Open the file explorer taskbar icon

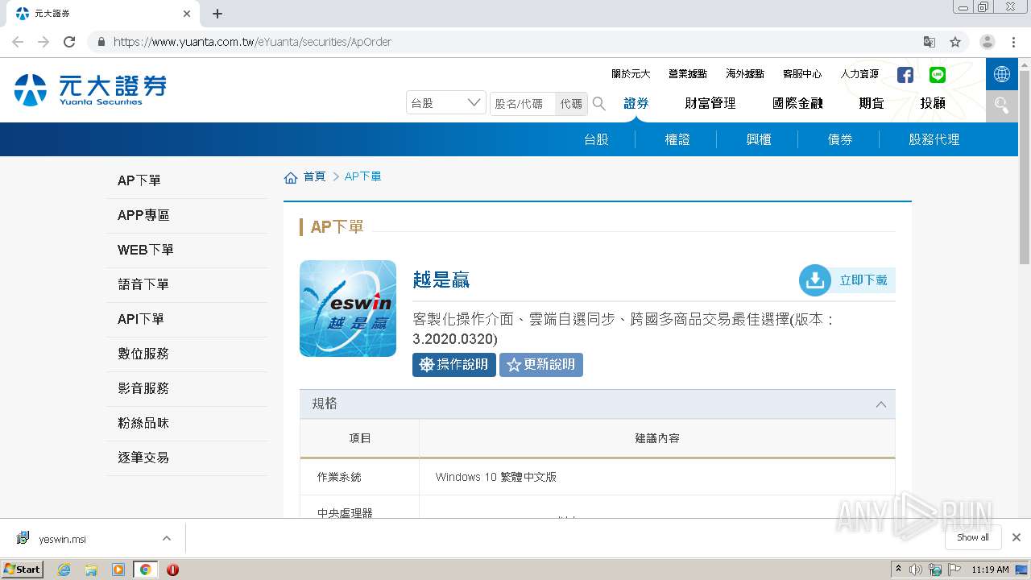tap(91, 570)
